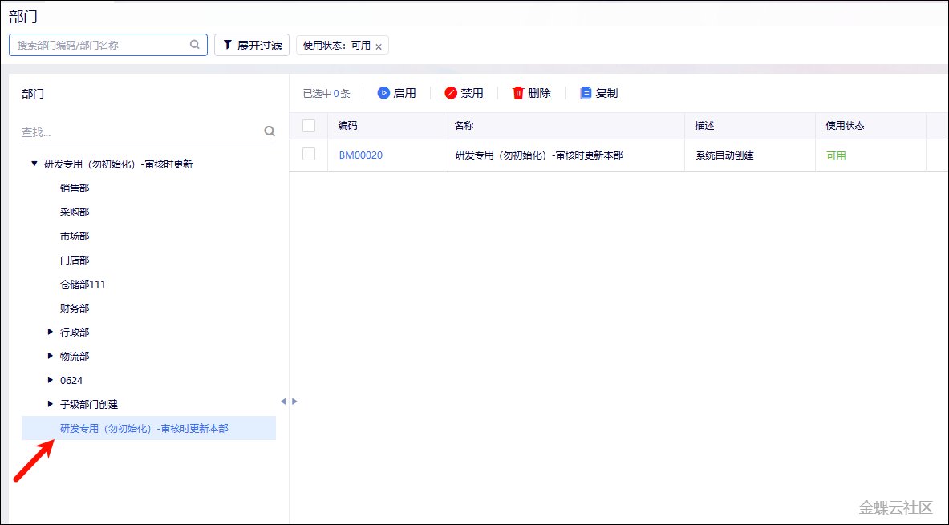Screen dimensions: 949x525
Task: Open the BM00020 department code link
Action: point(361,155)
